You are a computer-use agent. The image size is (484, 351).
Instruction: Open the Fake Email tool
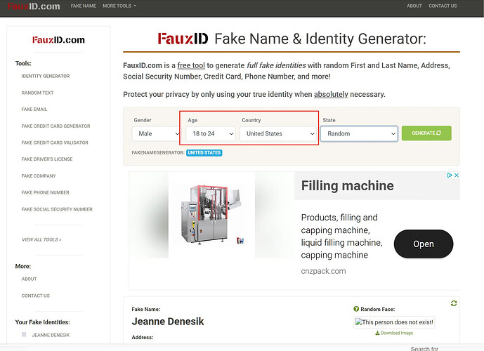click(34, 110)
